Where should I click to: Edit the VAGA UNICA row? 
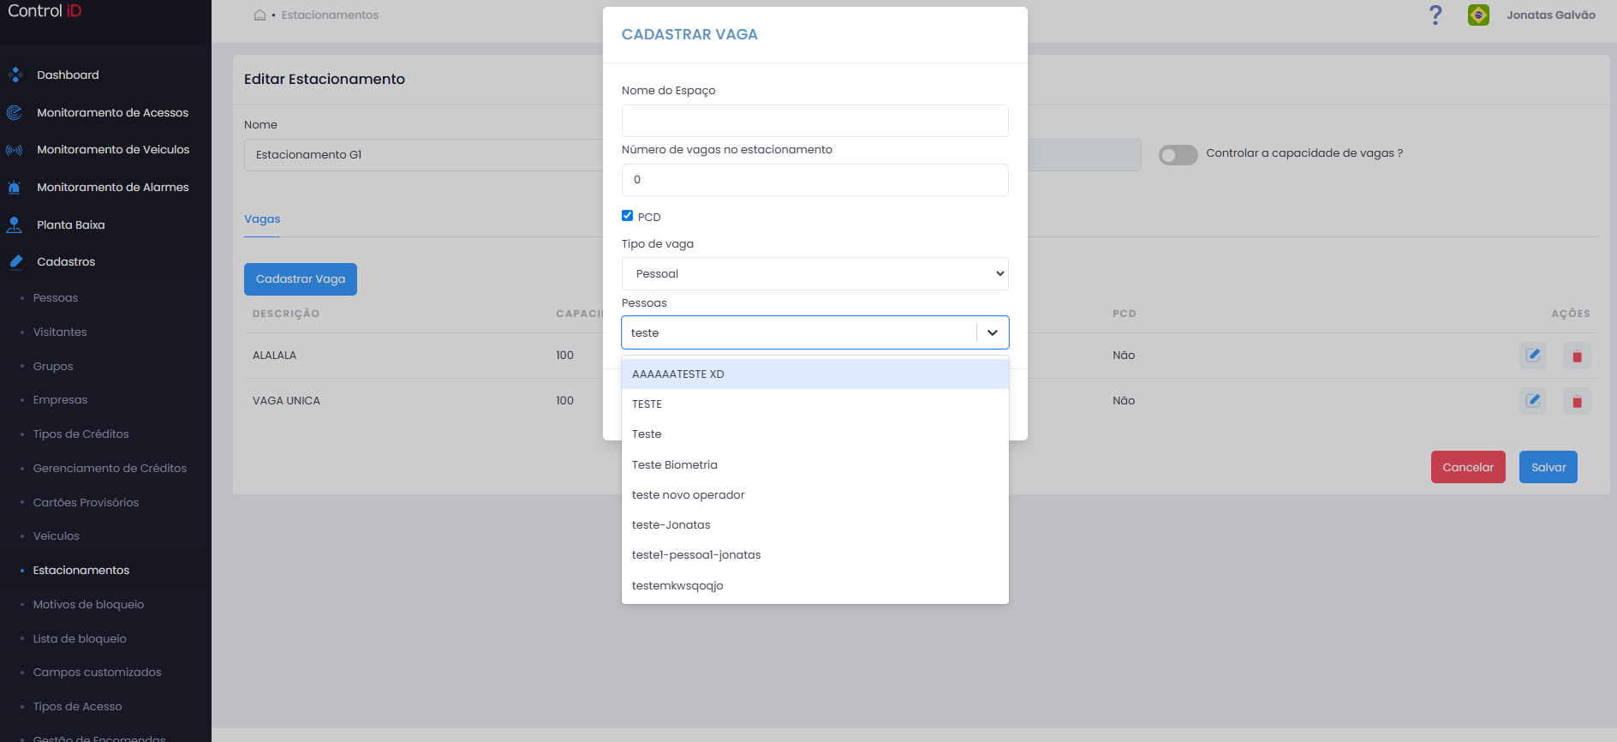click(x=1533, y=400)
